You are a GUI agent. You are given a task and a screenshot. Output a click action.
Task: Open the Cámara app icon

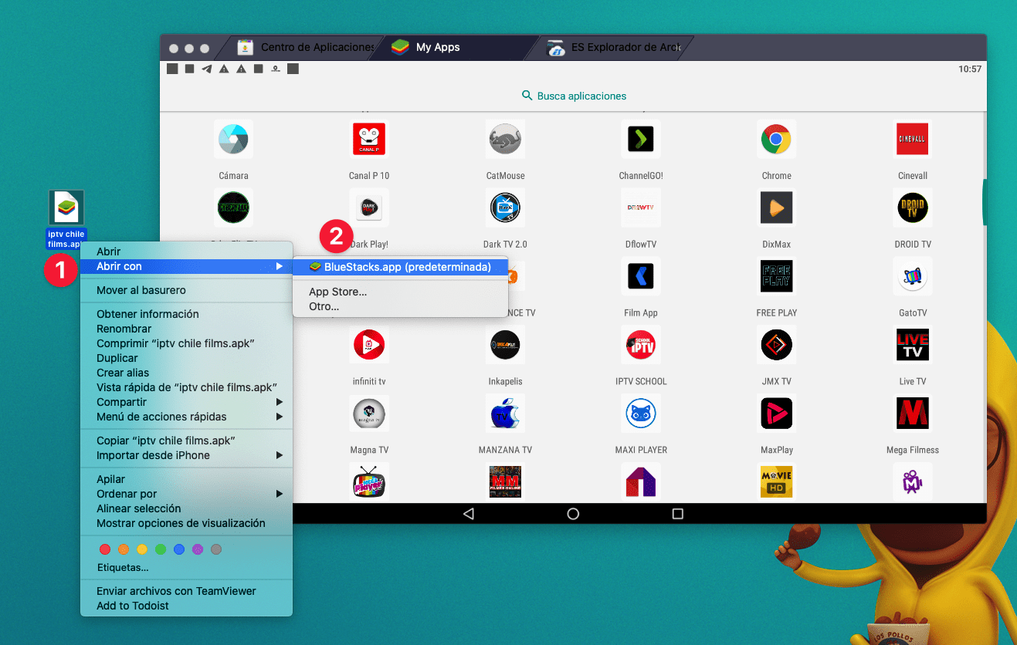tap(233, 140)
